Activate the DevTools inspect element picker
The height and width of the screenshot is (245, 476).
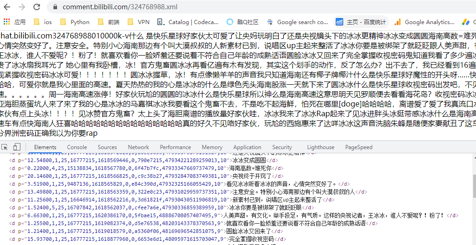(x=5, y=147)
